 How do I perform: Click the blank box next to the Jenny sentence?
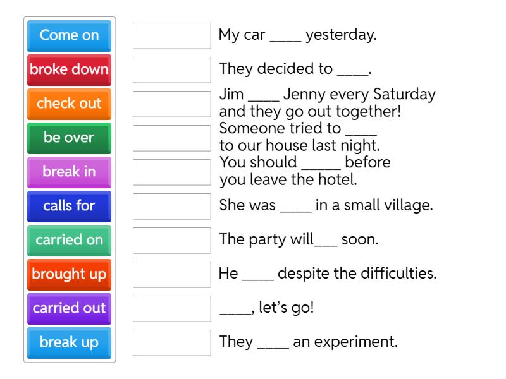[x=171, y=104]
